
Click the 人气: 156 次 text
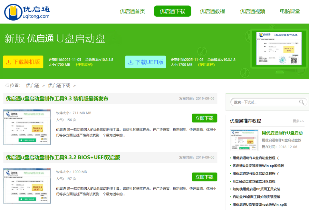(x=66, y=120)
